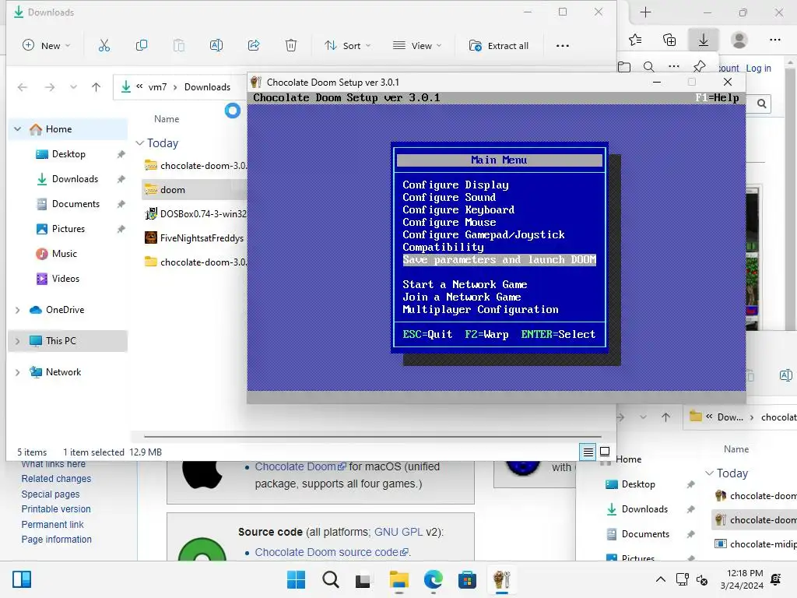Image resolution: width=797 pixels, height=598 pixels.
Task: Click the Forward arrow in Downloads window
Action: point(49,87)
